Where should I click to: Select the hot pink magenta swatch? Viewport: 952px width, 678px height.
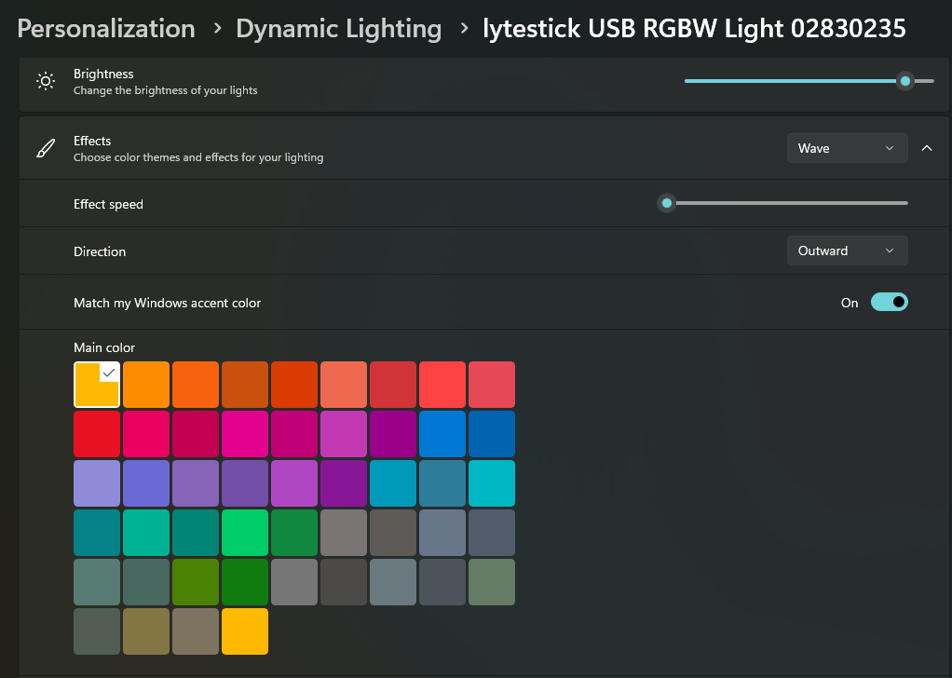[x=245, y=434]
